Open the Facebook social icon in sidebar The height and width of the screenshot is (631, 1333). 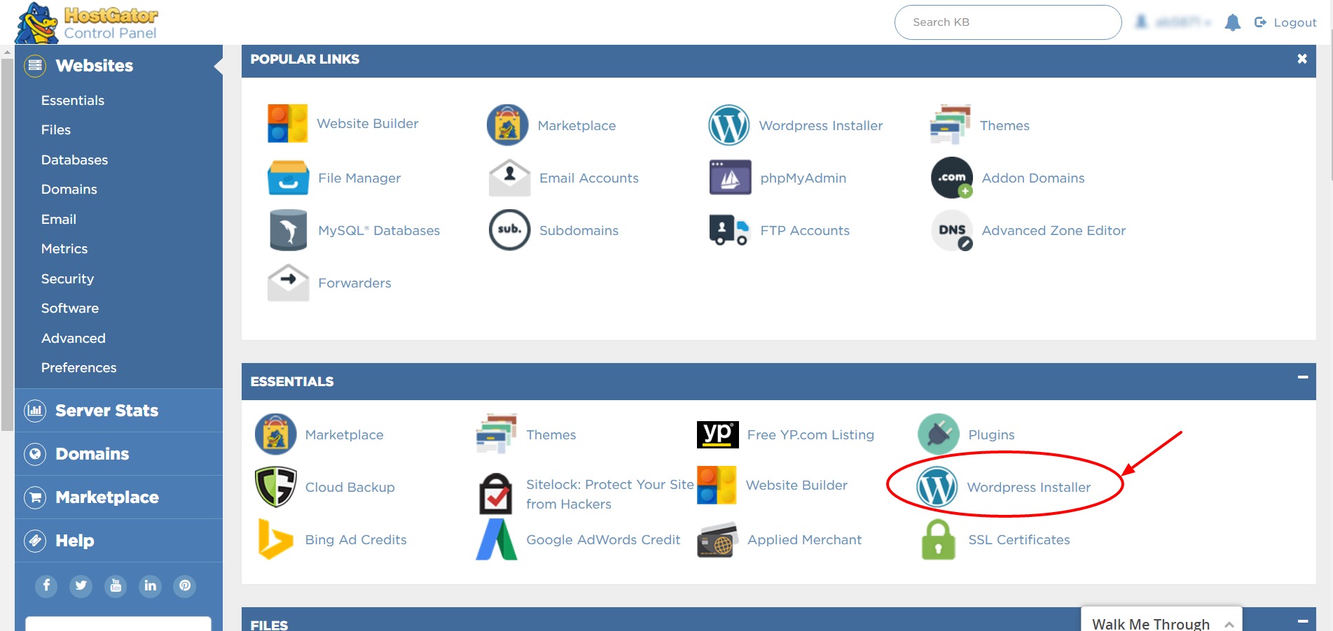tap(46, 586)
